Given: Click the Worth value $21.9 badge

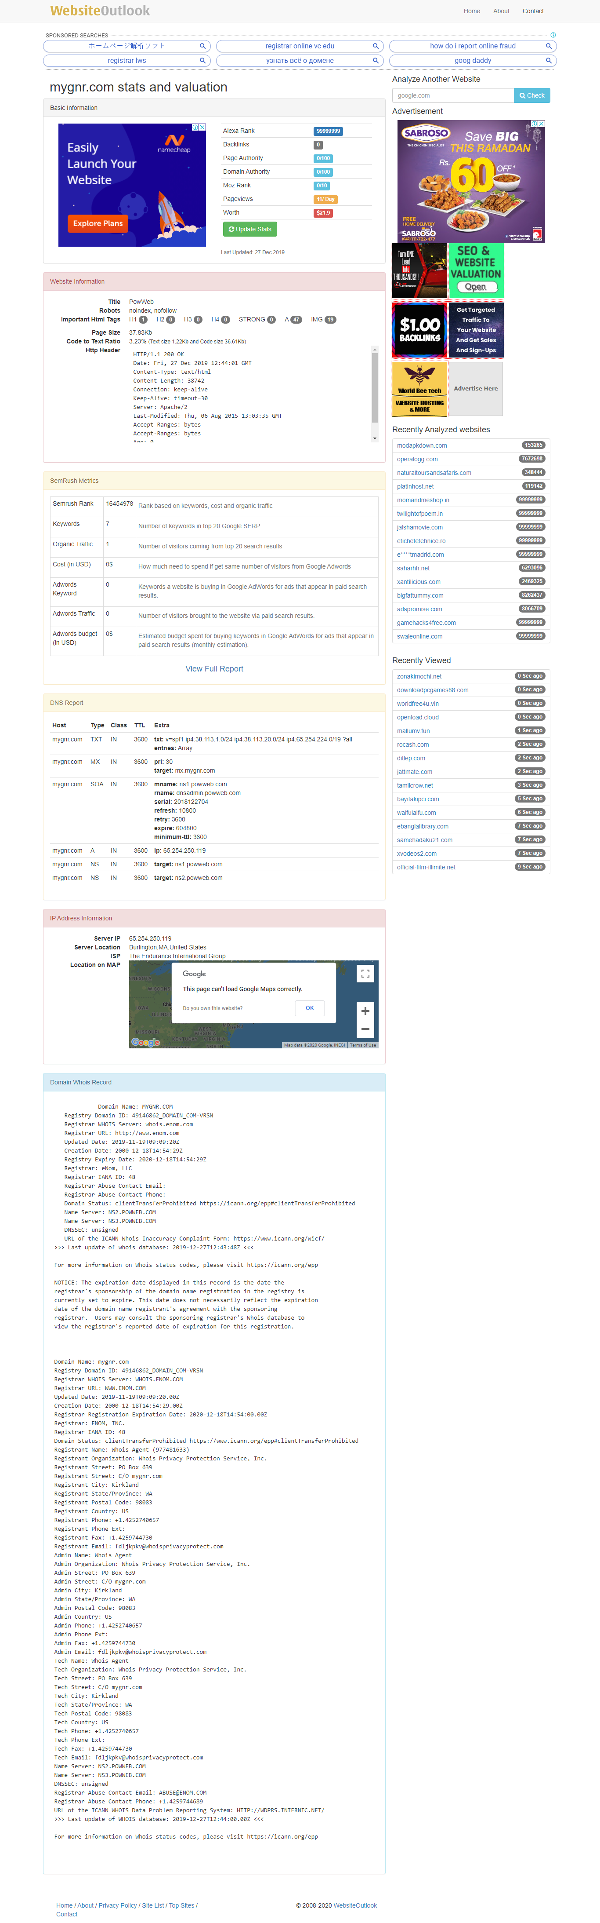Looking at the screenshot, I should 323,213.
